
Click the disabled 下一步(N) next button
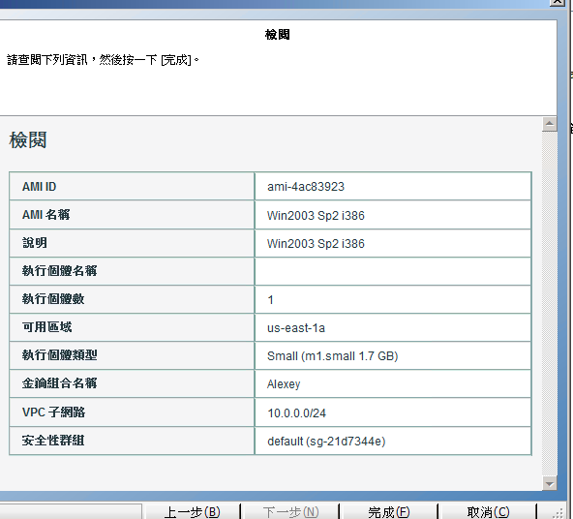pyautogui.click(x=290, y=511)
